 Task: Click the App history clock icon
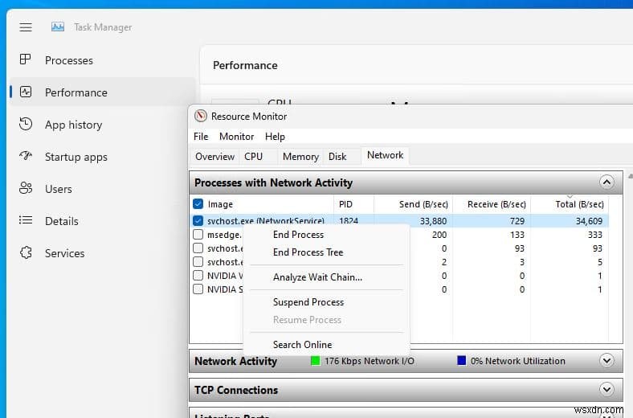(26, 124)
